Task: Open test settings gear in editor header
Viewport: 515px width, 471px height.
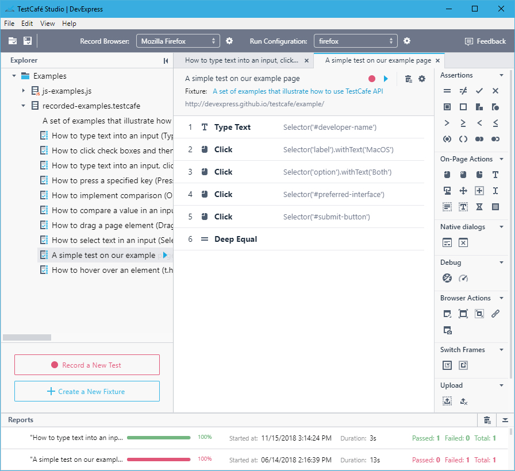Action: pos(422,79)
